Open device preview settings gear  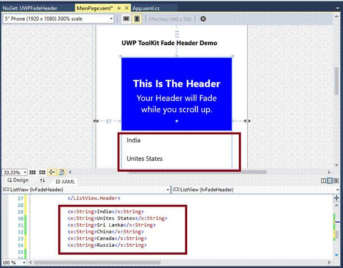click(x=203, y=19)
